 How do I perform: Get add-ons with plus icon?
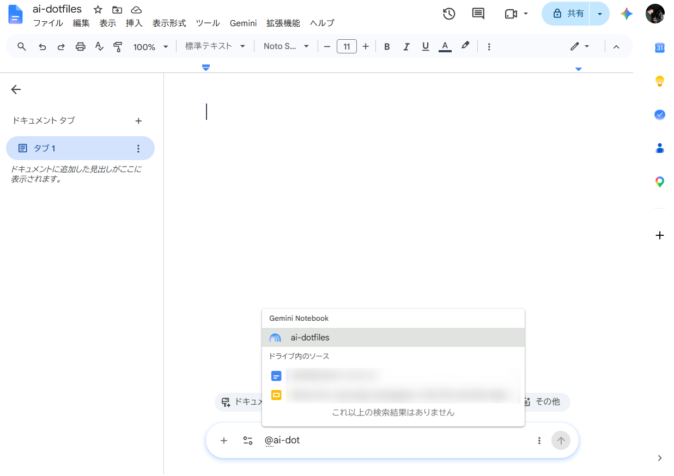click(x=659, y=235)
